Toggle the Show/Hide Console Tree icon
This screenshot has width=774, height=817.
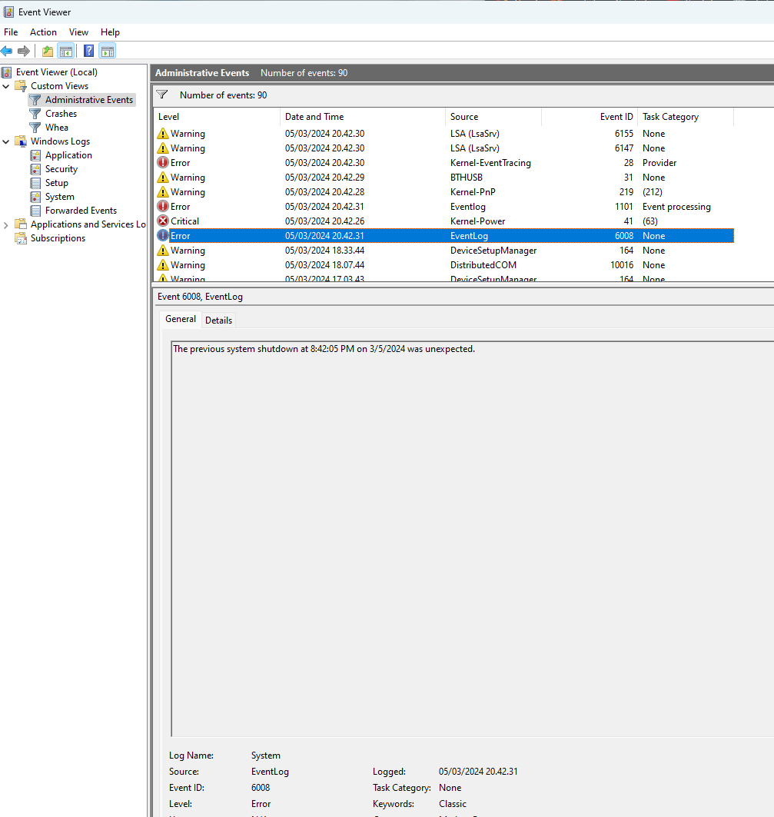[65, 51]
